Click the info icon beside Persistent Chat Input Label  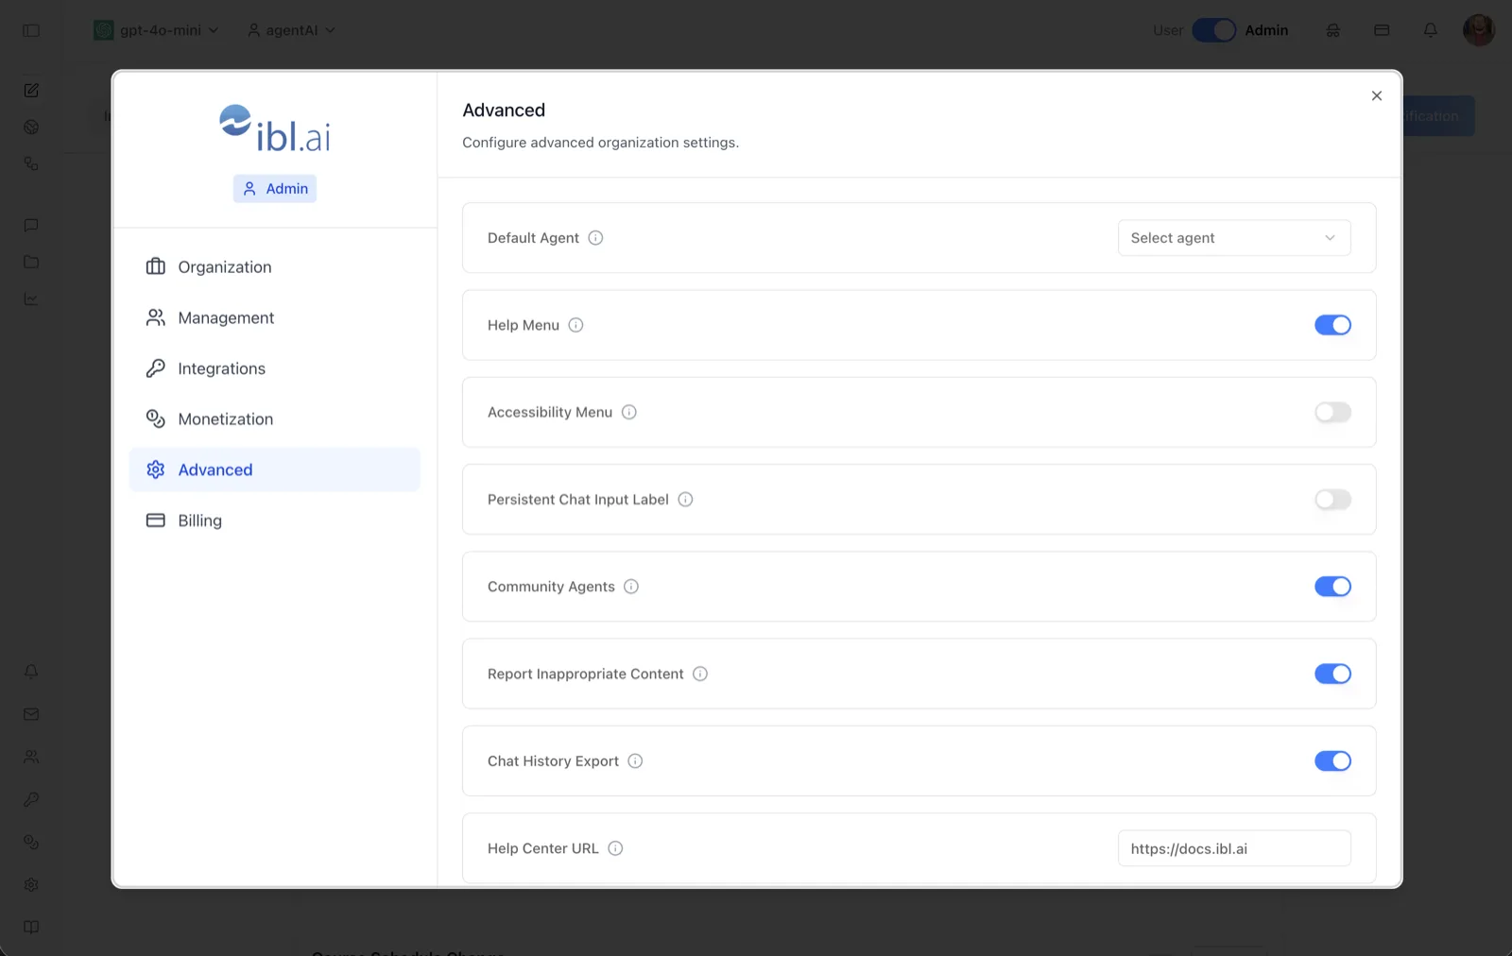pyautogui.click(x=685, y=500)
